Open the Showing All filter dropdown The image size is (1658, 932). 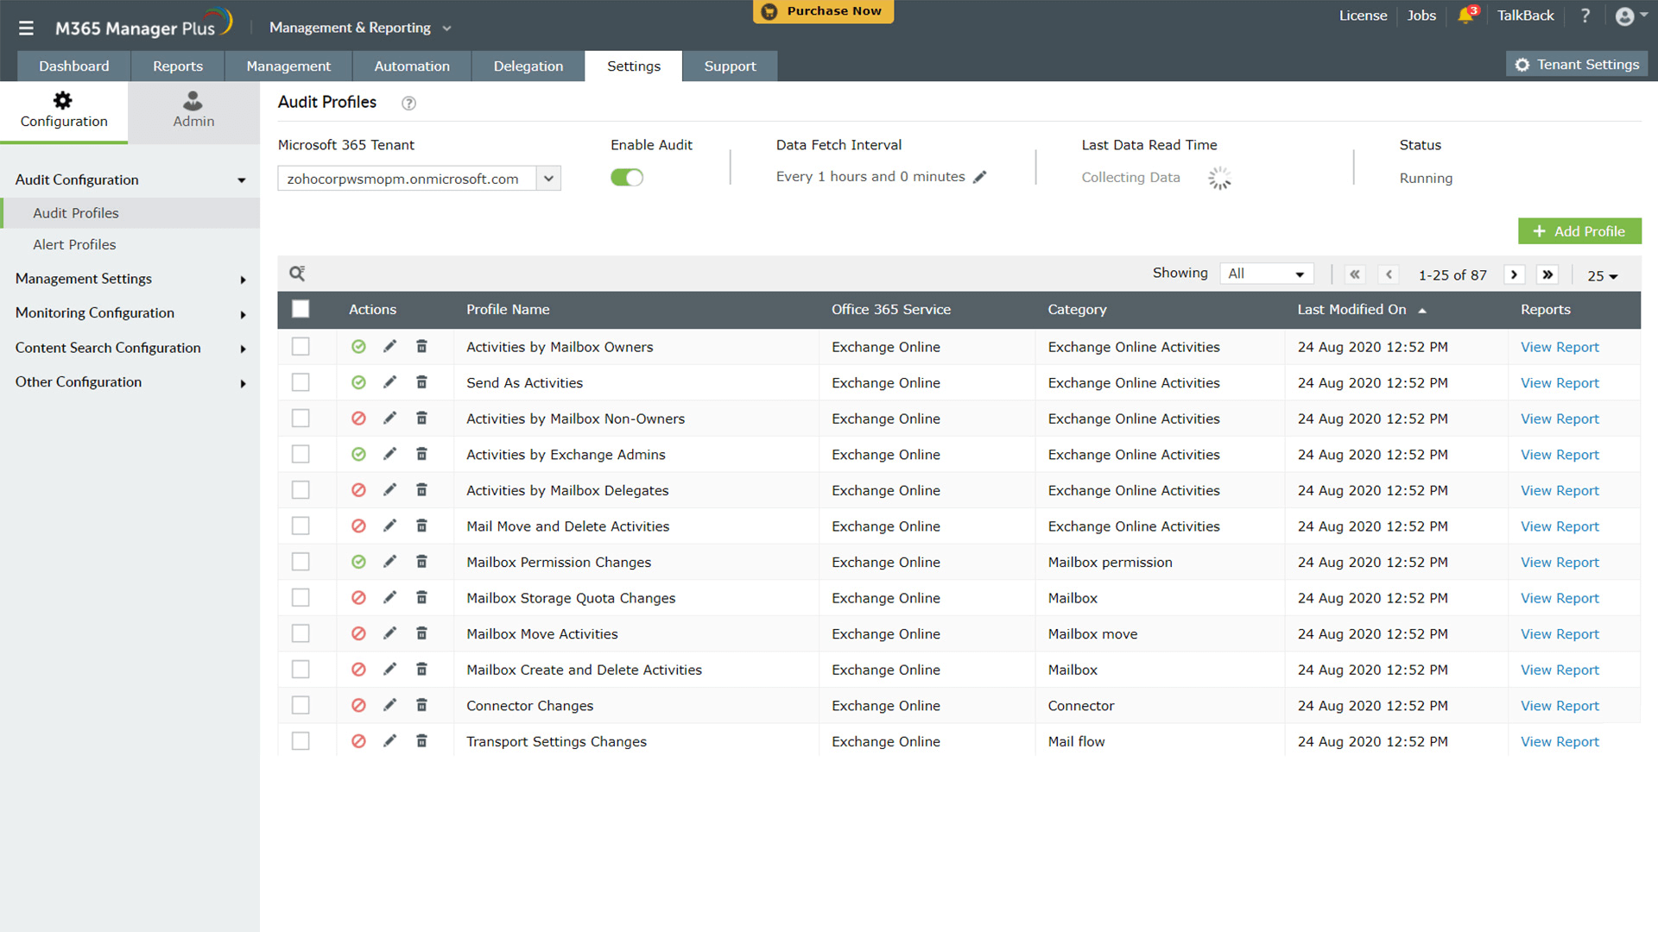pos(1266,274)
